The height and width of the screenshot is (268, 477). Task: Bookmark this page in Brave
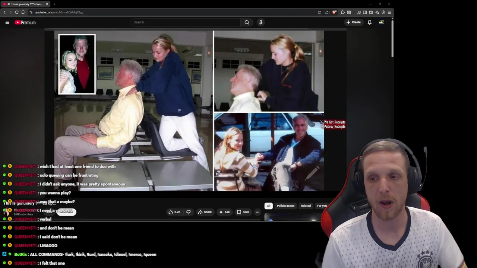[x=23, y=12]
